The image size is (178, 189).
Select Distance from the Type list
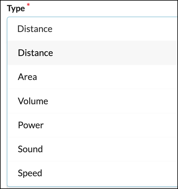click(x=35, y=53)
